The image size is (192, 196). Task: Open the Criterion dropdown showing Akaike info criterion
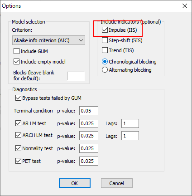coord(48,40)
